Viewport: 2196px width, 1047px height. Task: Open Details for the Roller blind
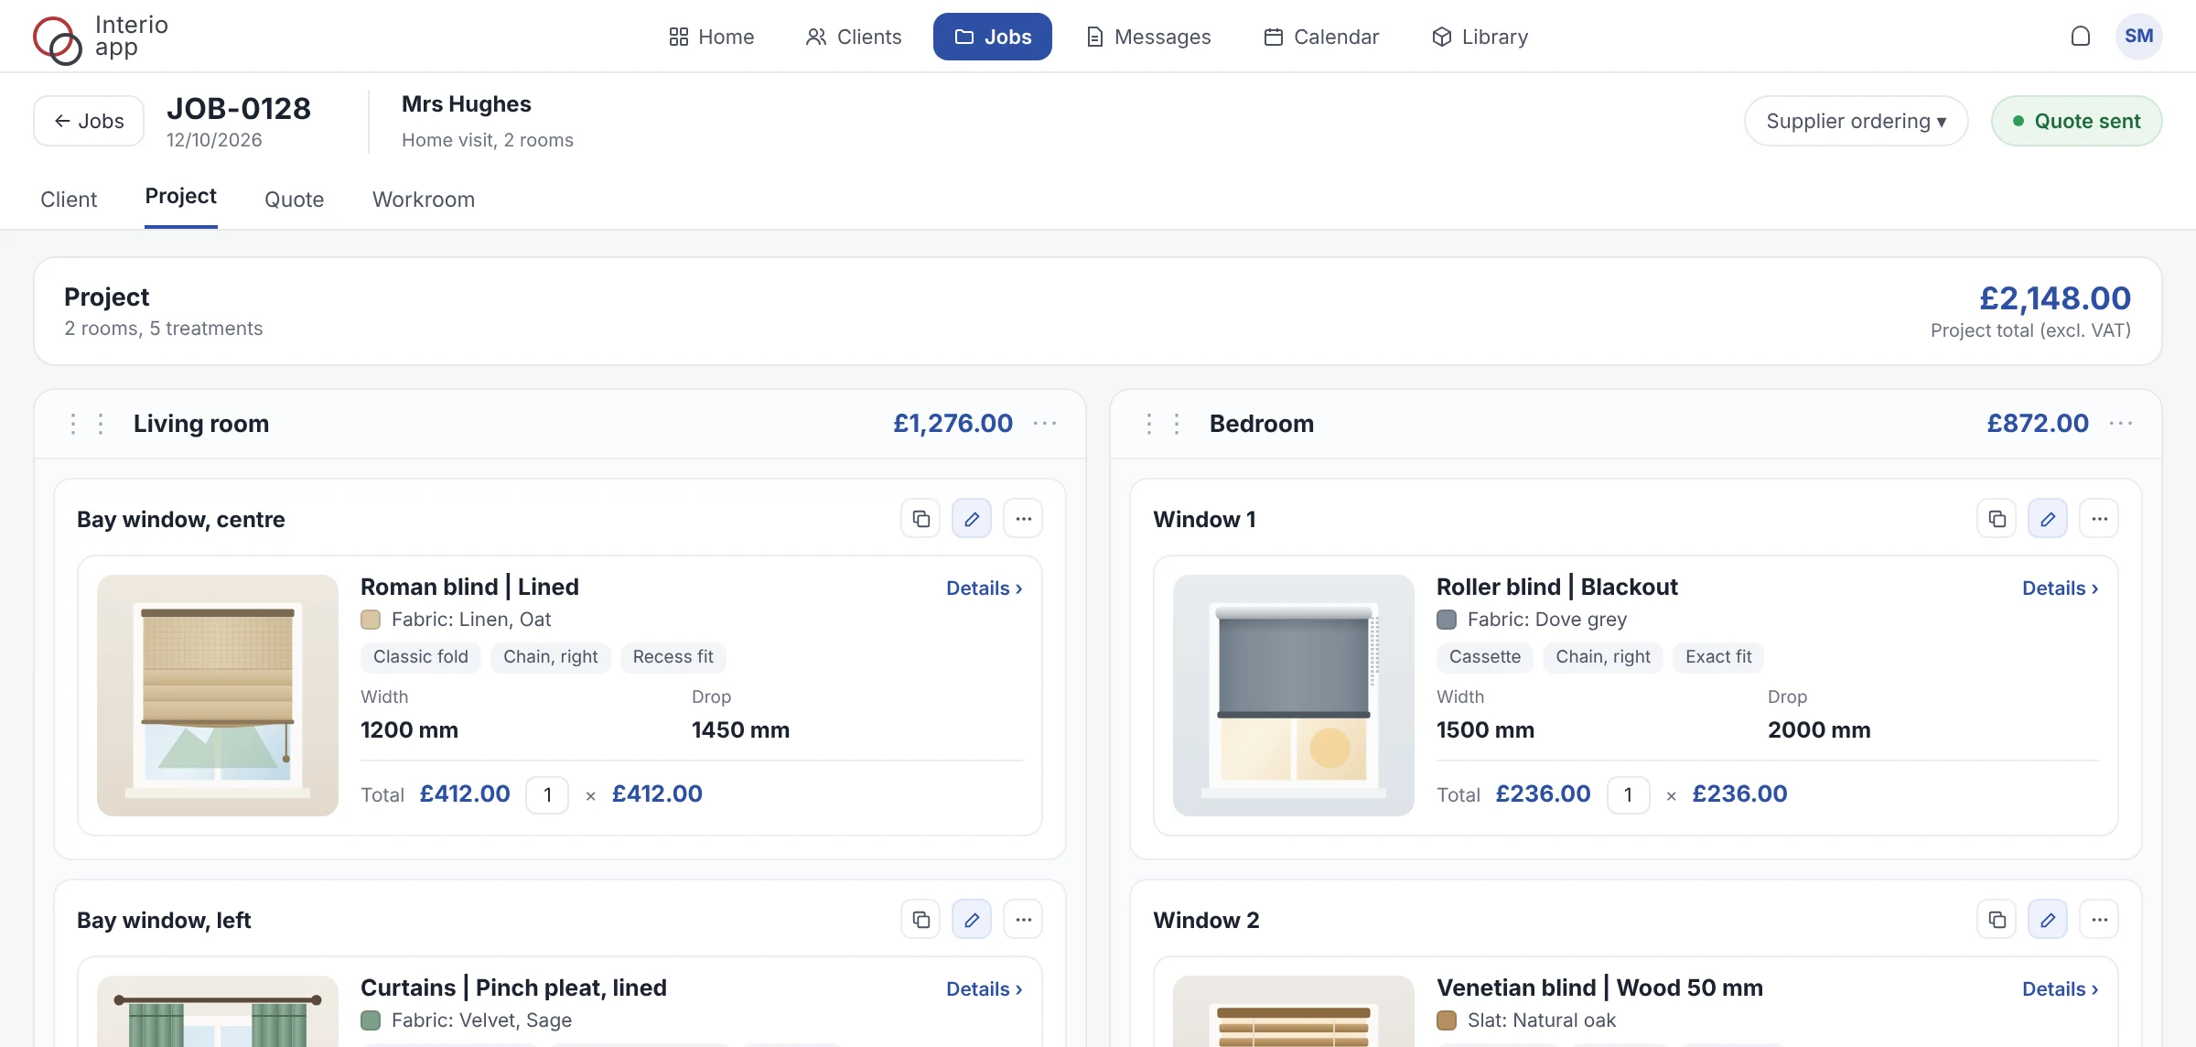(2061, 588)
